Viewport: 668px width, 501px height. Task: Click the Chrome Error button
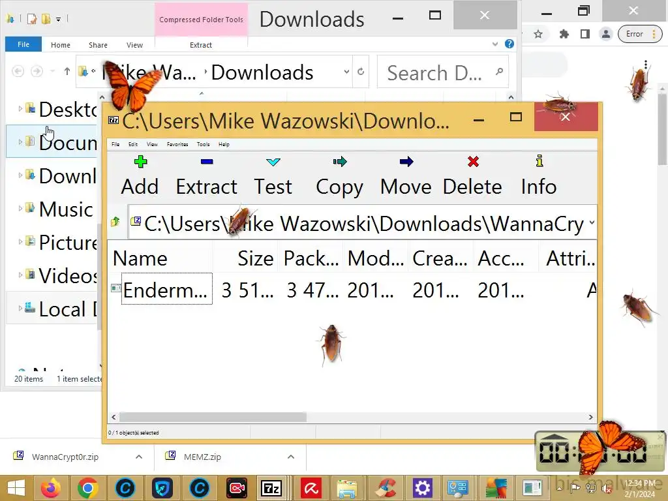(x=641, y=34)
